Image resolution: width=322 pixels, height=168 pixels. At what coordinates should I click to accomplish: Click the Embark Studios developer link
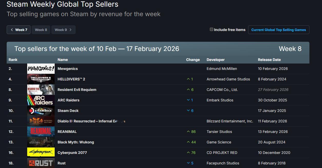tap(220, 100)
